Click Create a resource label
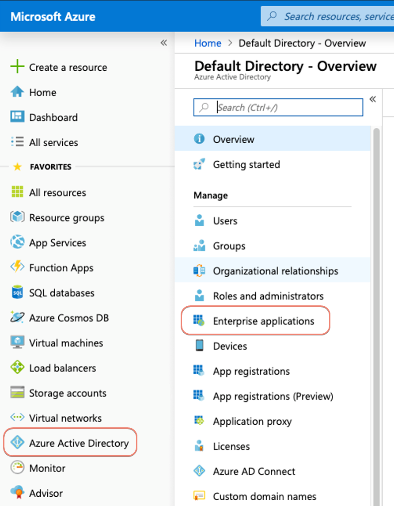Viewport: 394px width, 506px height. 68,67
